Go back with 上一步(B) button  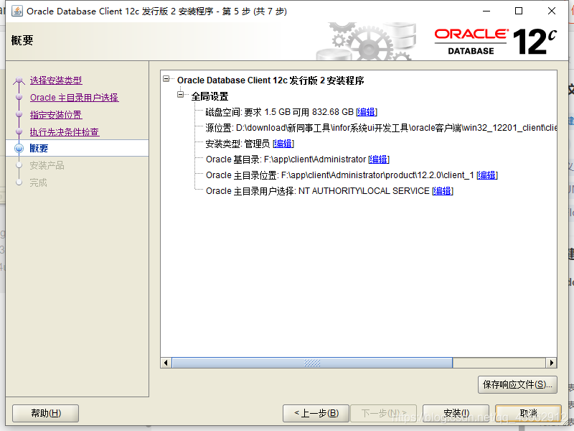tap(316, 413)
